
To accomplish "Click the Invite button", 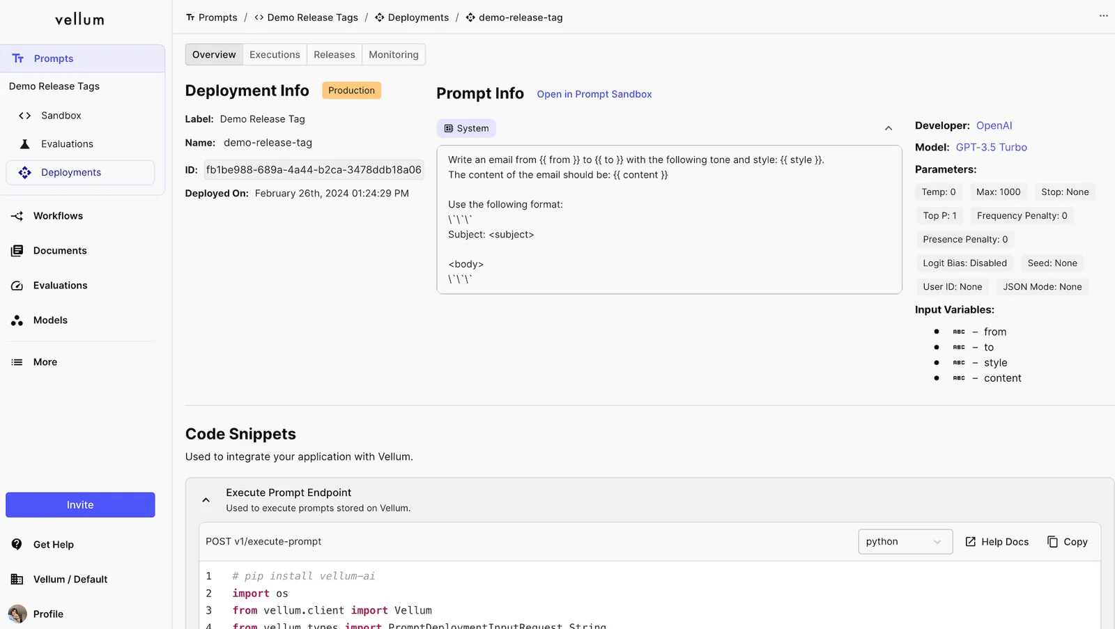I will tap(80, 505).
